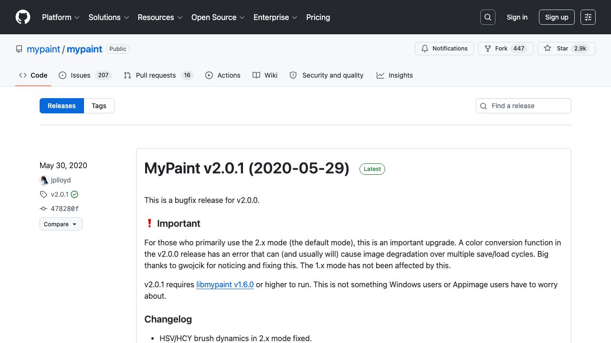
Task: Click the verified signature check icon
Action: (x=74, y=194)
